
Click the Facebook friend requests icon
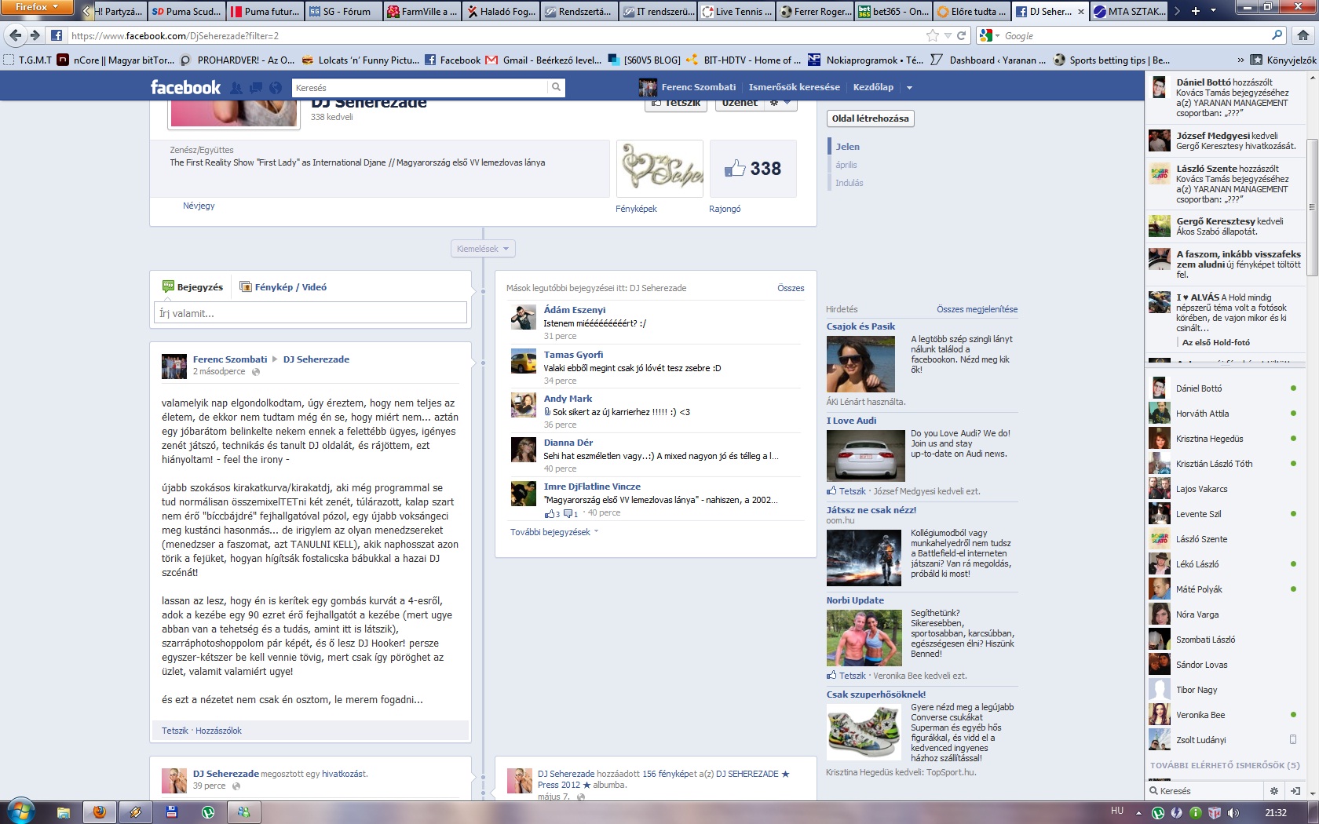[236, 88]
